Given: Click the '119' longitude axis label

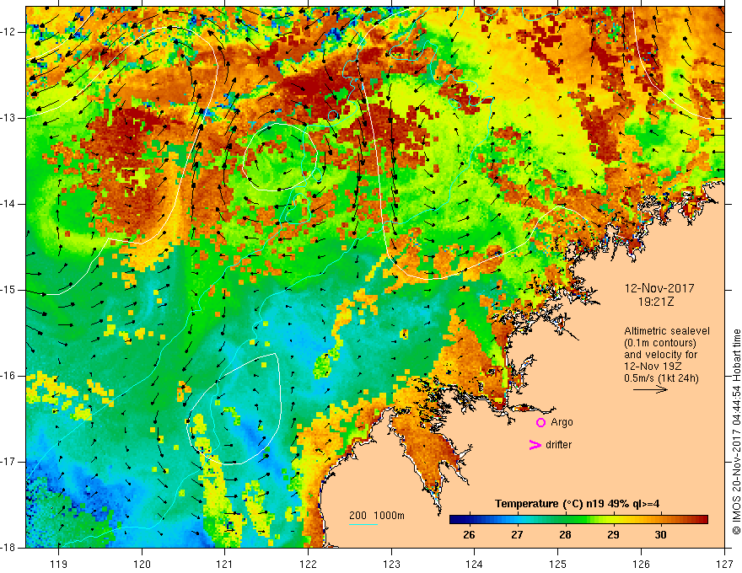Looking at the screenshot, I should pyautogui.click(x=59, y=564).
